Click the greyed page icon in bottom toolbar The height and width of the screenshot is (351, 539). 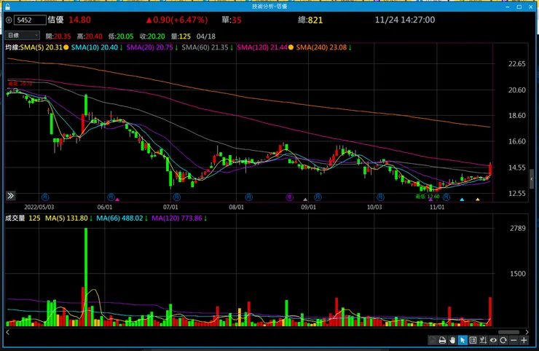point(432,340)
